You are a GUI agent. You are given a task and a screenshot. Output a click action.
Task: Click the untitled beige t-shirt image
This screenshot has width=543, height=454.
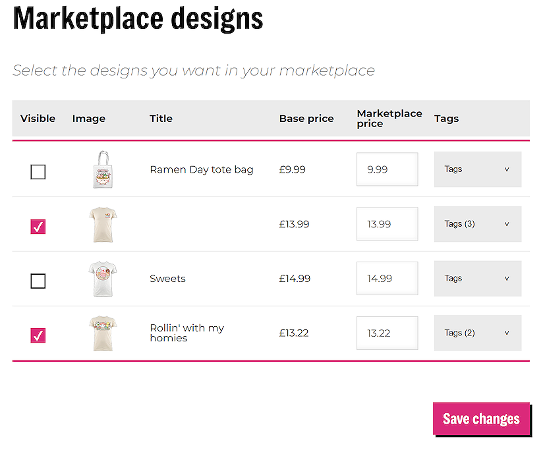[104, 224]
